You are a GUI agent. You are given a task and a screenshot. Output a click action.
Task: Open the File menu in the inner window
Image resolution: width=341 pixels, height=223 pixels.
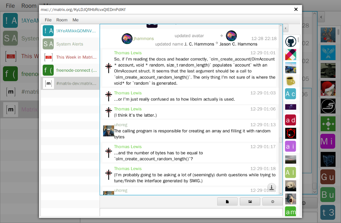[x=48, y=20]
